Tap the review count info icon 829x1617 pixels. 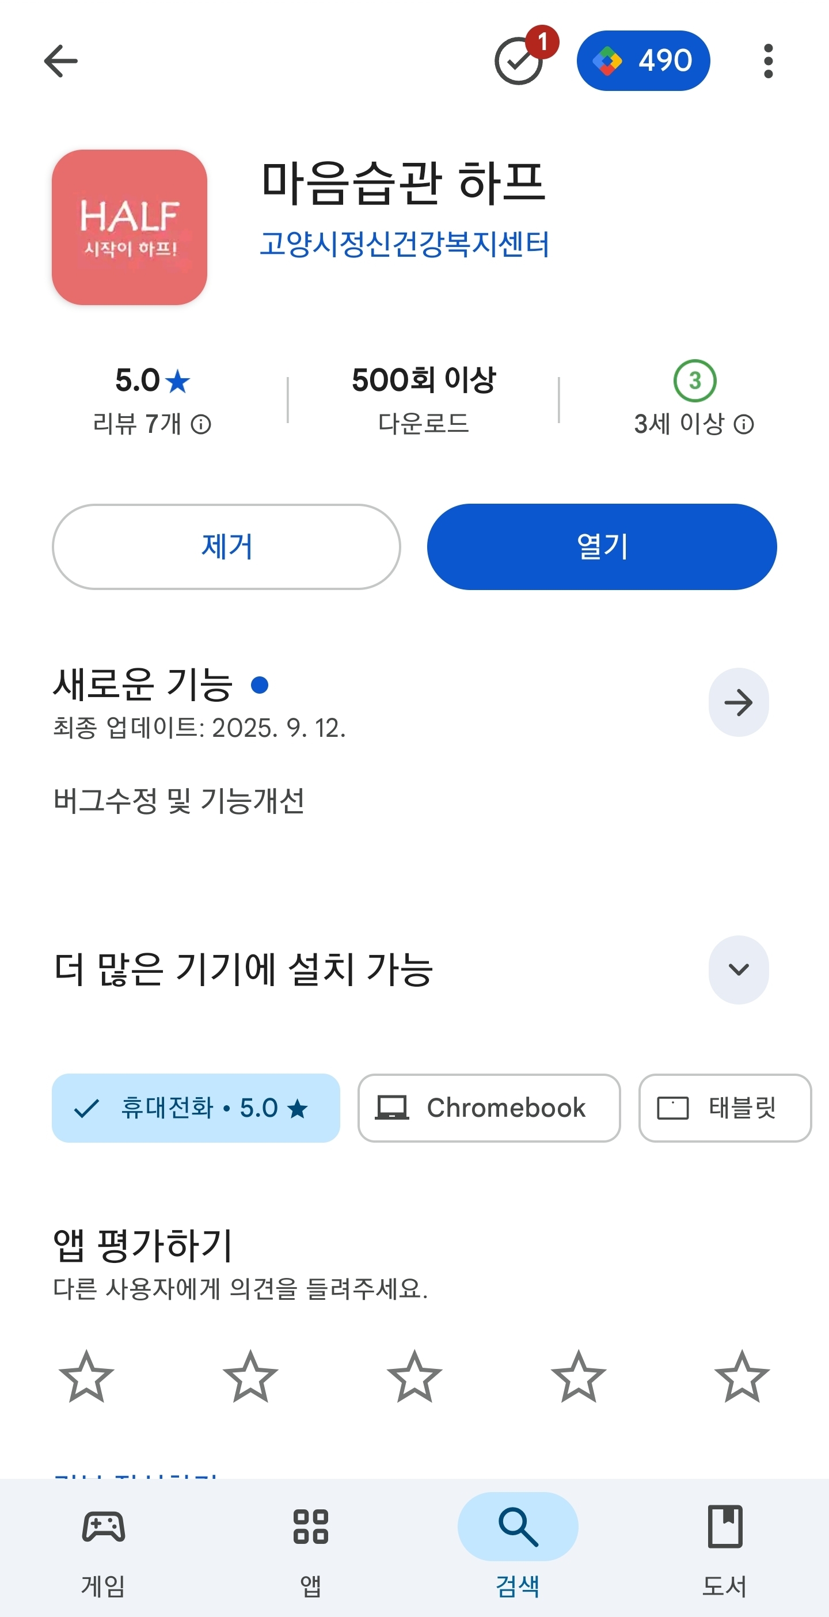coord(201,425)
